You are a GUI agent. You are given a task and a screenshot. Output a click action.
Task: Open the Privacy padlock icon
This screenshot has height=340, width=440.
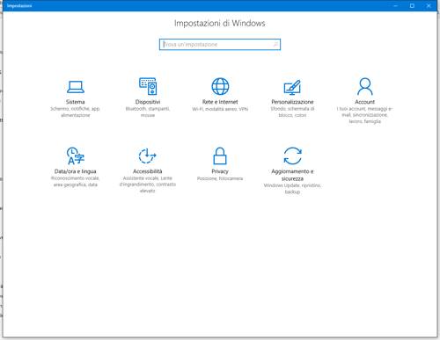coord(220,156)
